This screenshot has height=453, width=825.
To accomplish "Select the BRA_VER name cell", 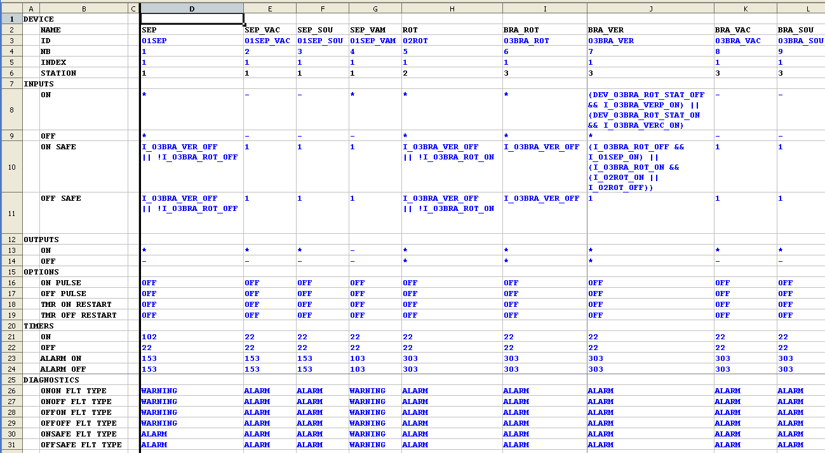I will tap(650, 30).
